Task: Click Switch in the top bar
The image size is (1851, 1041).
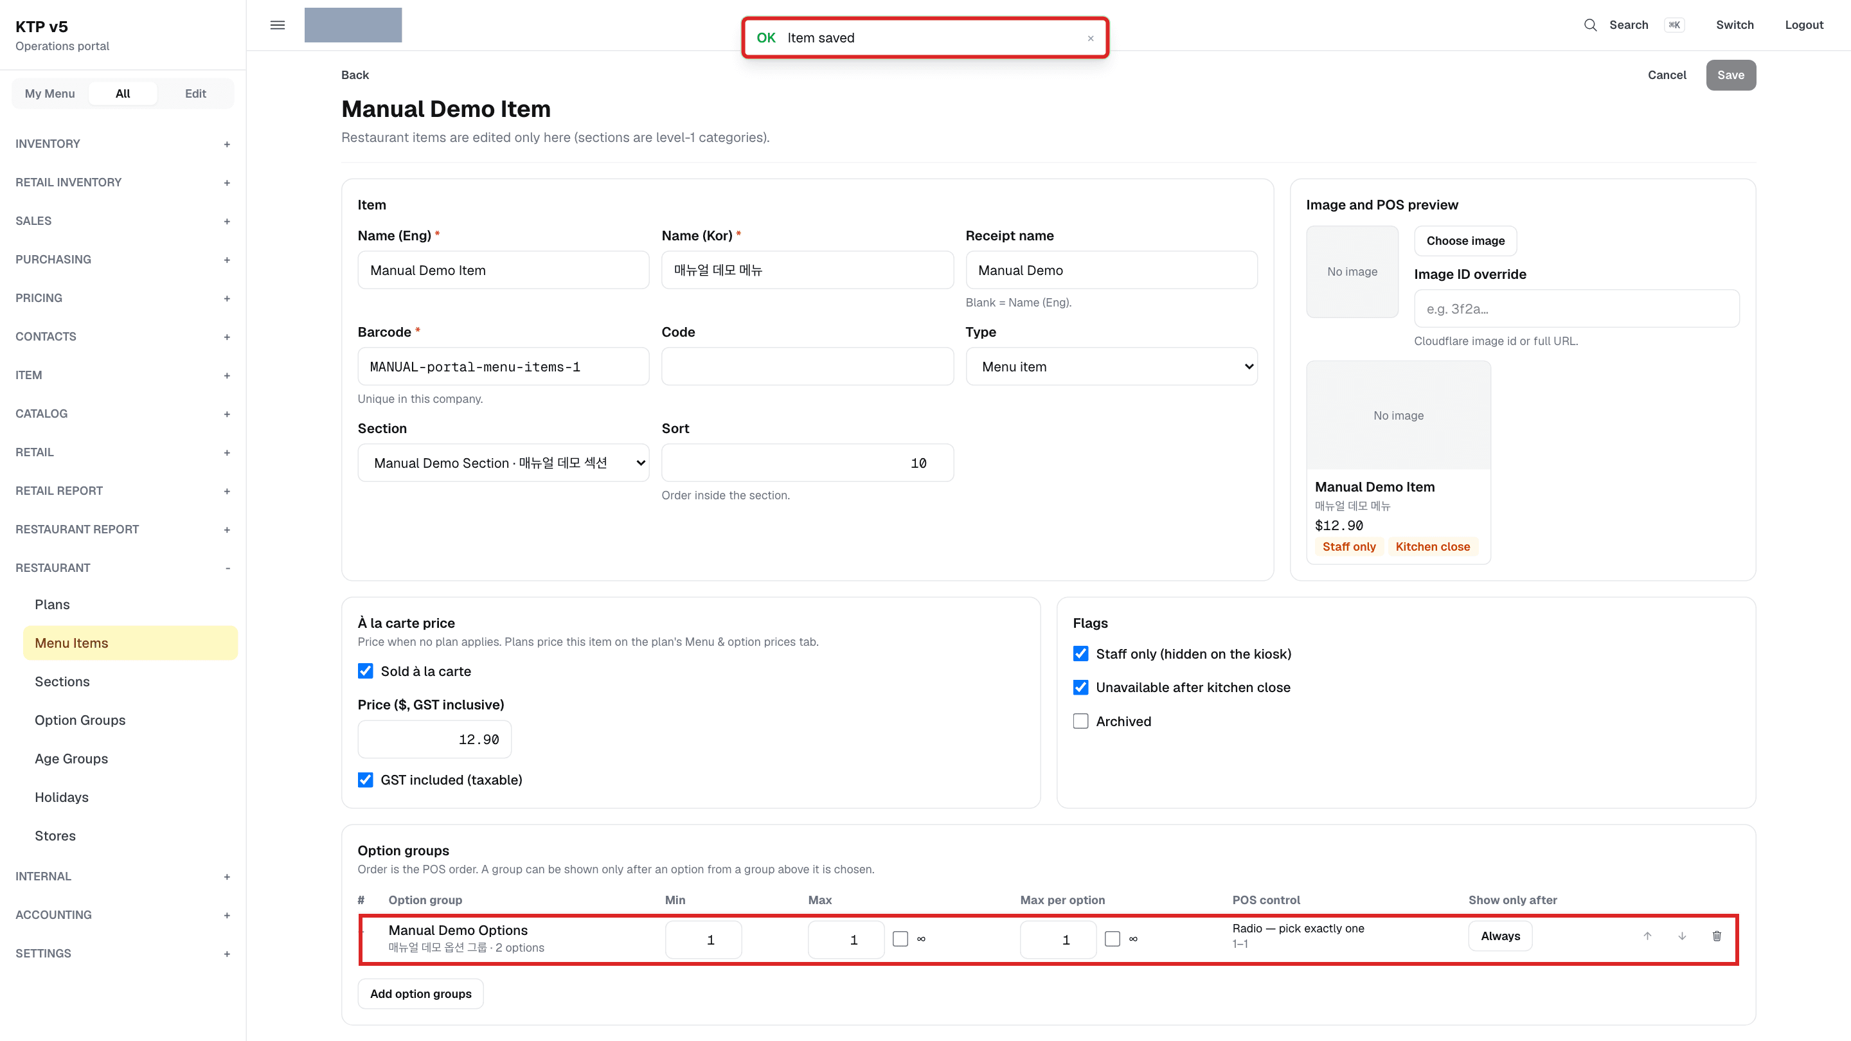Action: coord(1734,25)
